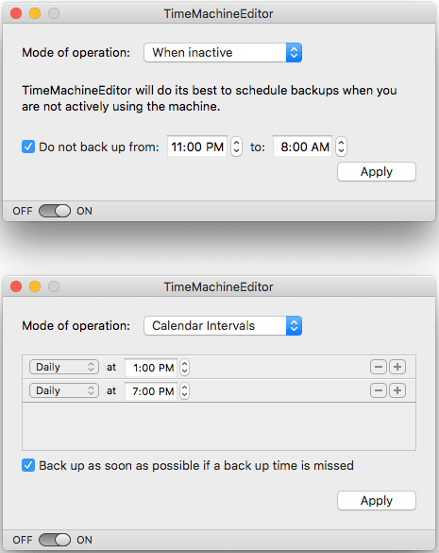Disable back up as soon as possible option
Screen dimensions: 439x553
[28, 465]
